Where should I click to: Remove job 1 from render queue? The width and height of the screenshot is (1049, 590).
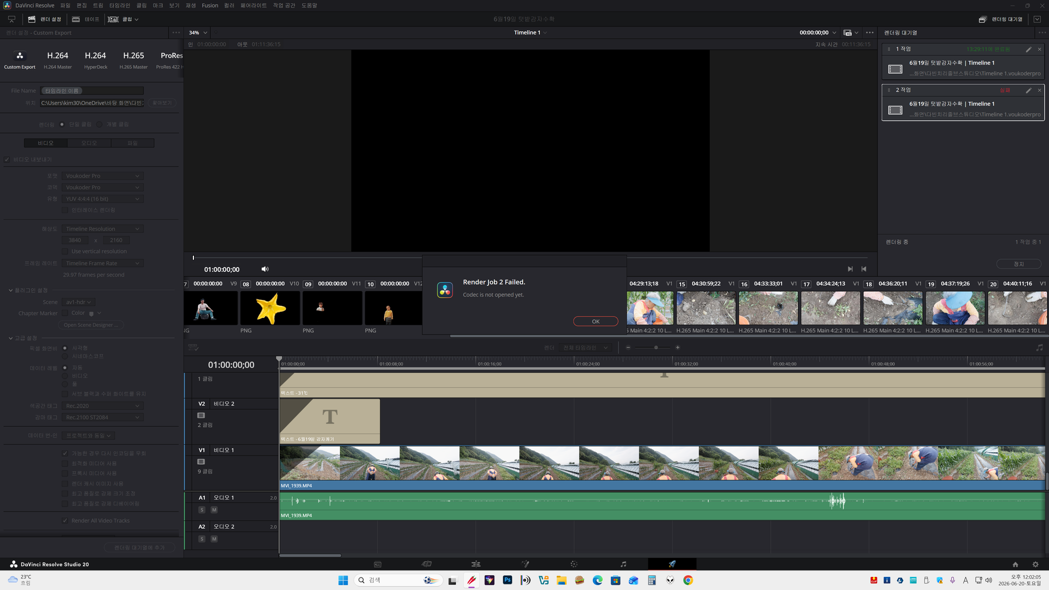[x=1040, y=49]
